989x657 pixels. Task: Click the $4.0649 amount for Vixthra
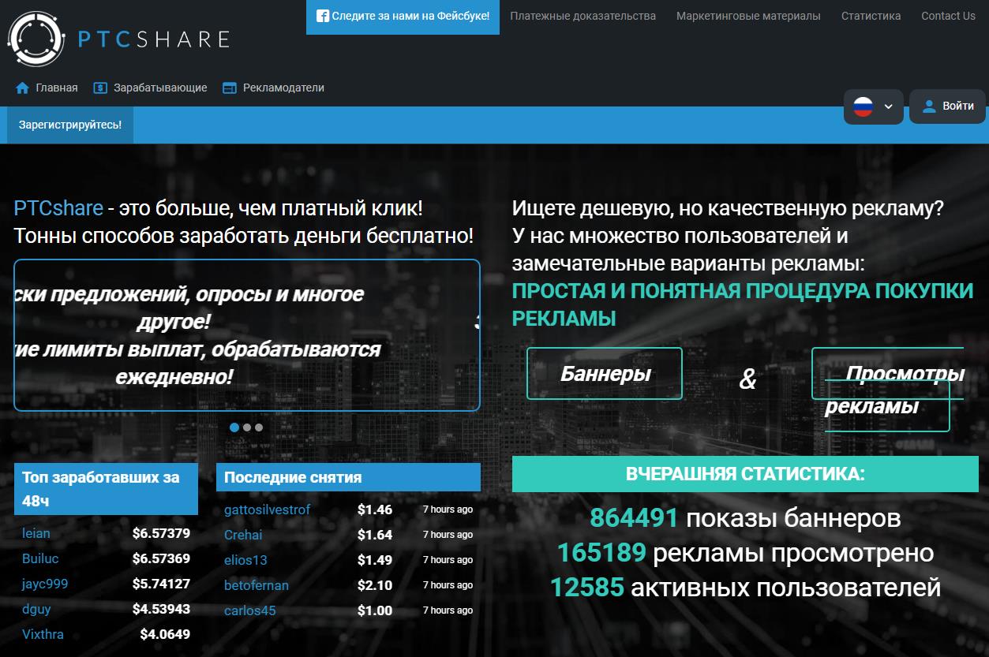(x=165, y=634)
